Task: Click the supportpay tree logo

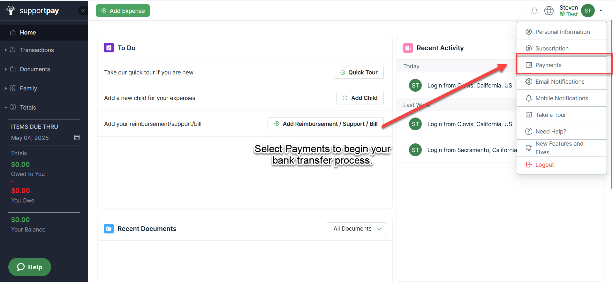Action: click(11, 11)
